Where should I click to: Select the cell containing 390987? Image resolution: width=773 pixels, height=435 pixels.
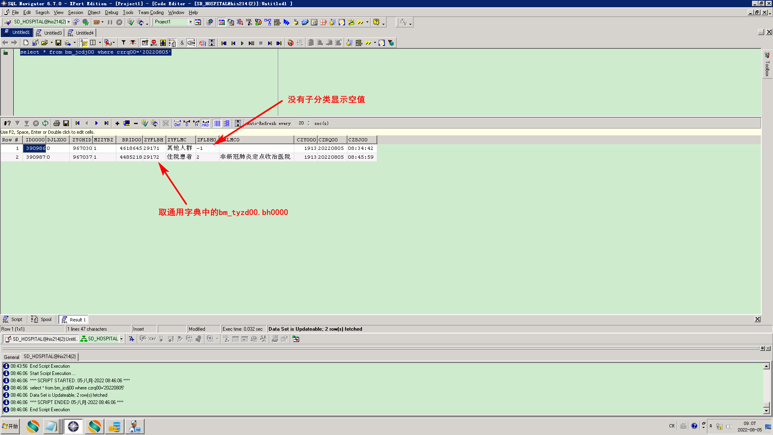coord(34,157)
